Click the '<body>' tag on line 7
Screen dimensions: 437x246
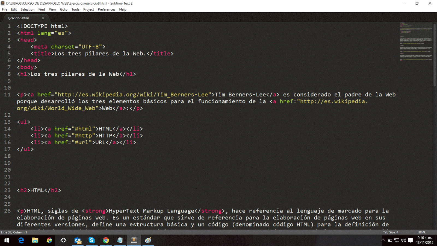[x=27, y=67]
